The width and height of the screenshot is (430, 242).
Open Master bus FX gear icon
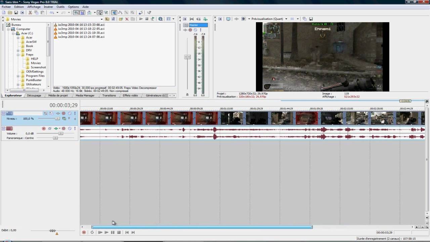(x=190, y=30)
